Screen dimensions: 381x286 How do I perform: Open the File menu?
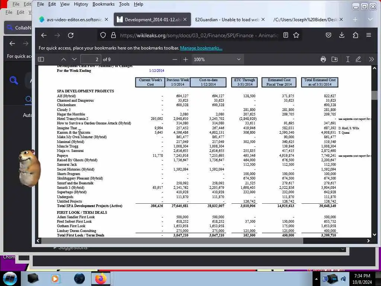click(40, 4)
